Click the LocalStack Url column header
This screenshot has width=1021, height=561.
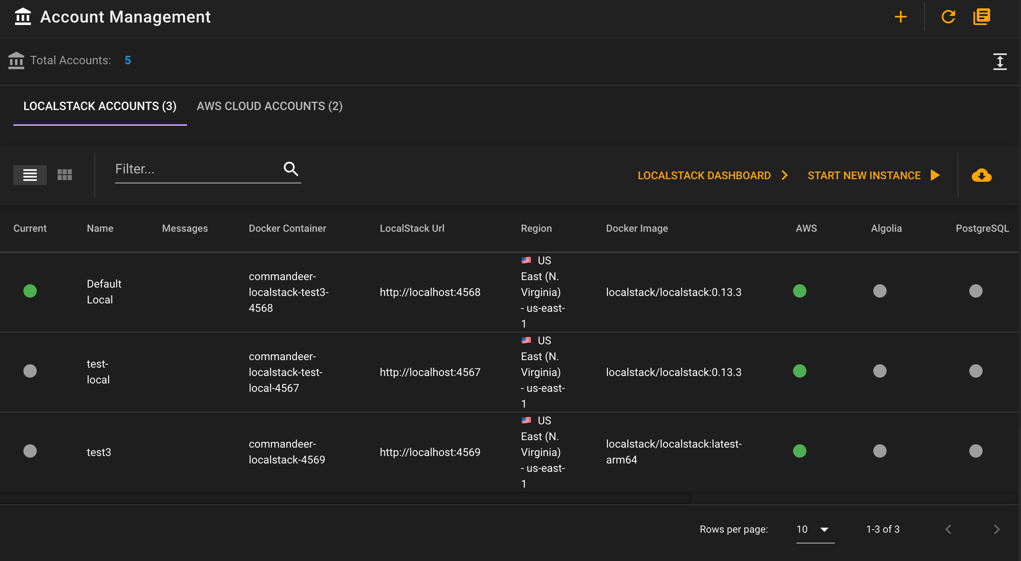click(x=412, y=228)
